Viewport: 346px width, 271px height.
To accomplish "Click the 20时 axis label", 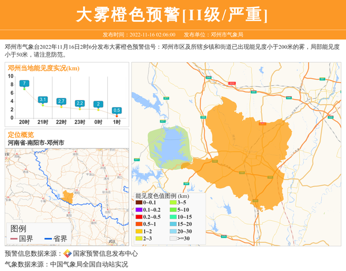I will [x=24, y=122].
